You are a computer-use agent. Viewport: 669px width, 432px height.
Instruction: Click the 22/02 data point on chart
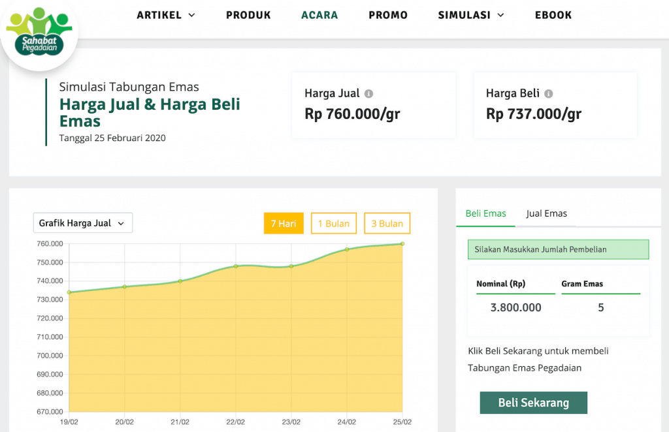point(236,266)
